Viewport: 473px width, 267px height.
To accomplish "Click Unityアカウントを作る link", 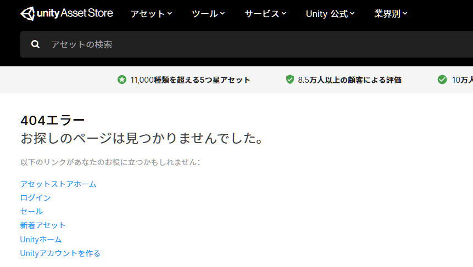I will (x=60, y=253).
